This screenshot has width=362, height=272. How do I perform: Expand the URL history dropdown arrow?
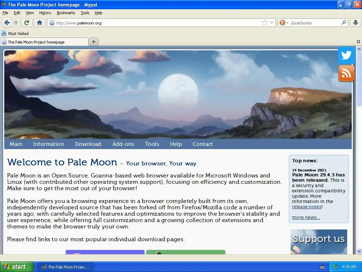(272, 23)
